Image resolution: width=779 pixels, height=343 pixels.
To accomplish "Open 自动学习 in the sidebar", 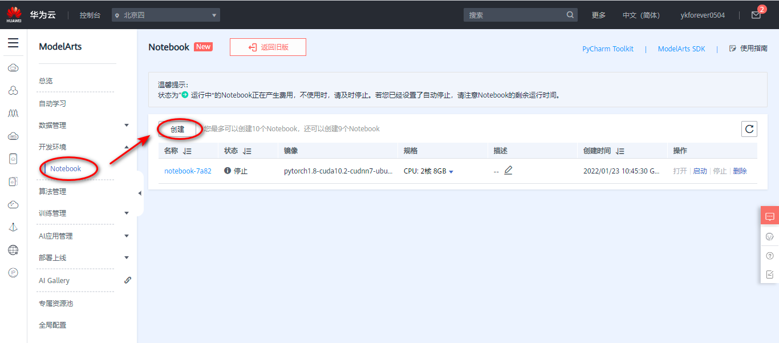I will tap(52, 104).
